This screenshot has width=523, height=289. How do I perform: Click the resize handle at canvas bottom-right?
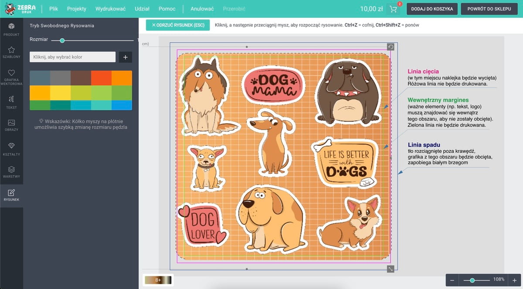[391, 269]
